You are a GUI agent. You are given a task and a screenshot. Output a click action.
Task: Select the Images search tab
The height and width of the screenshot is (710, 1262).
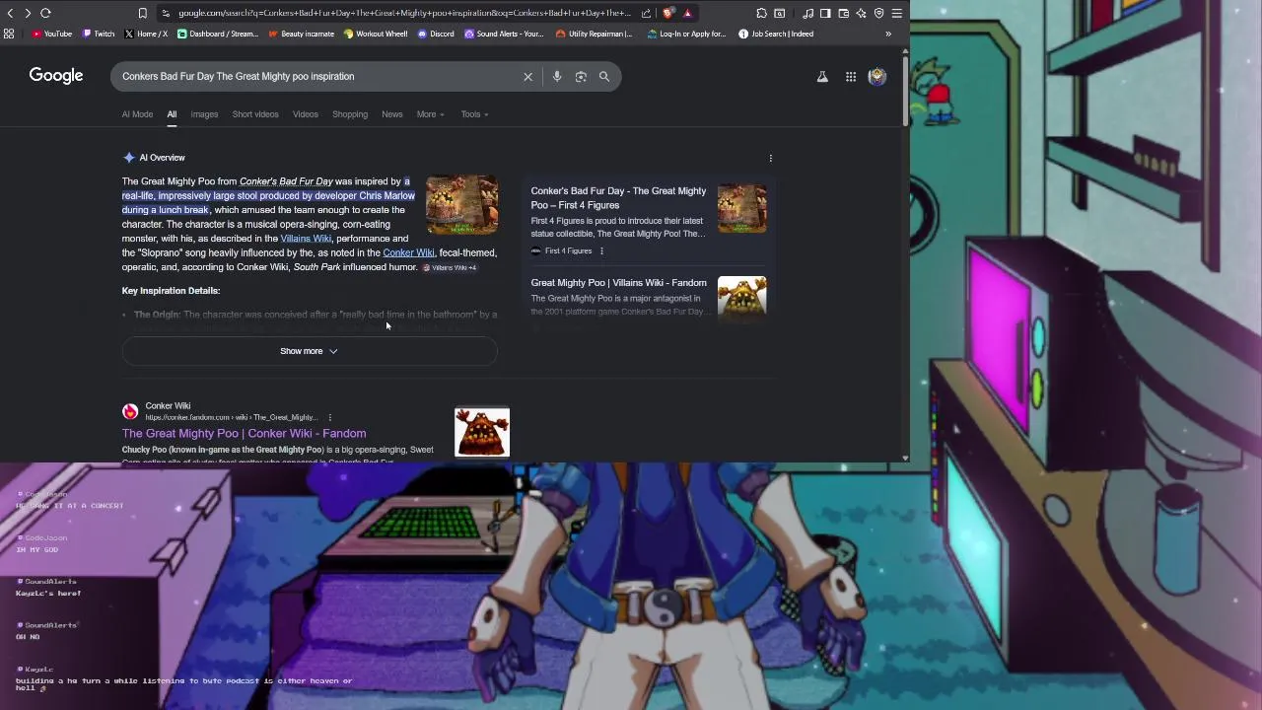click(x=204, y=114)
